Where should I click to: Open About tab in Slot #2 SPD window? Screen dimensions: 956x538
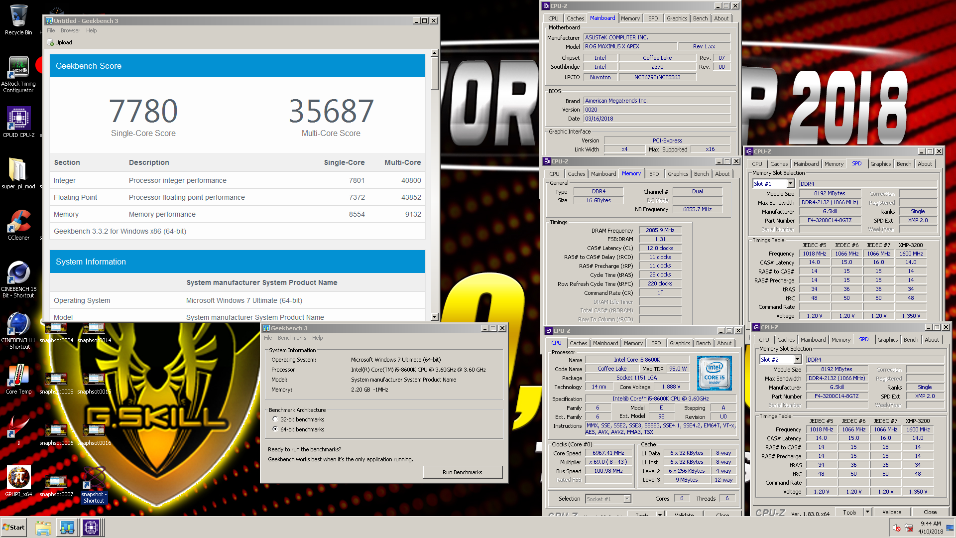[932, 340]
